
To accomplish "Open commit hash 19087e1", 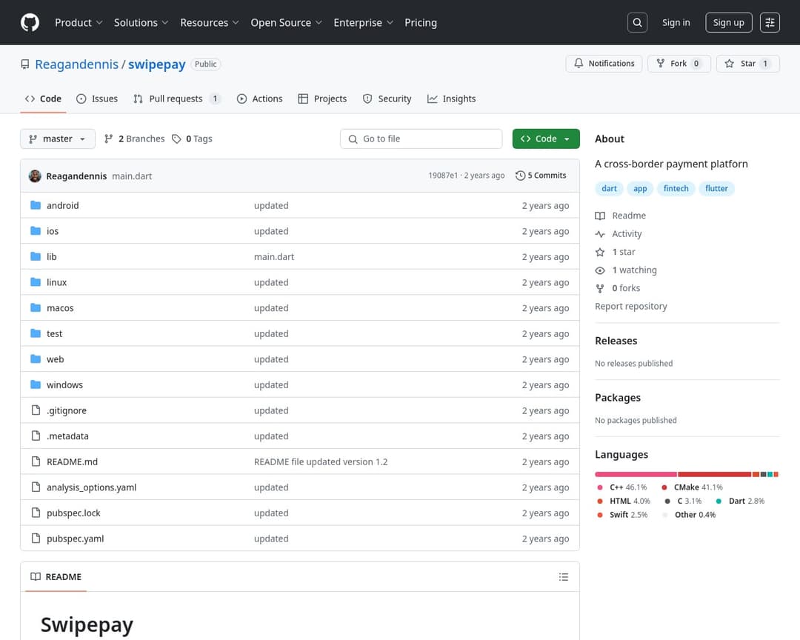I will [443, 176].
